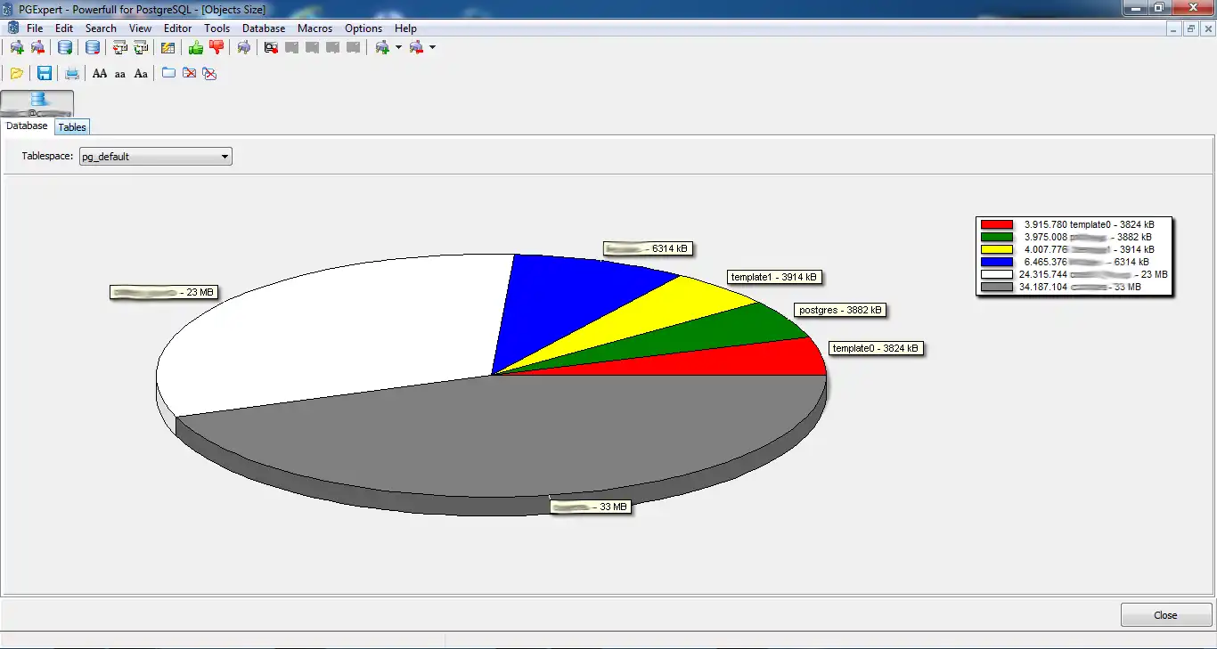Screen dimensions: 1217x649
Task: Click the plain plug icon after thumbs-down
Action: tap(243, 47)
